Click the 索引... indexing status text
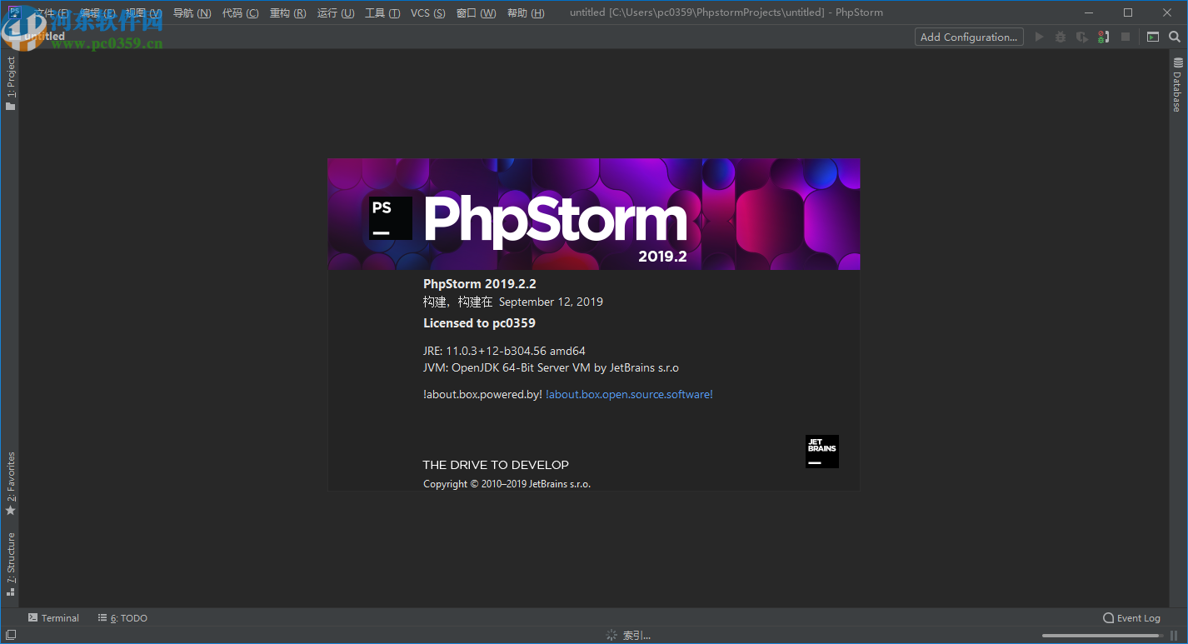Viewport: 1188px width, 644px height. click(x=636, y=636)
